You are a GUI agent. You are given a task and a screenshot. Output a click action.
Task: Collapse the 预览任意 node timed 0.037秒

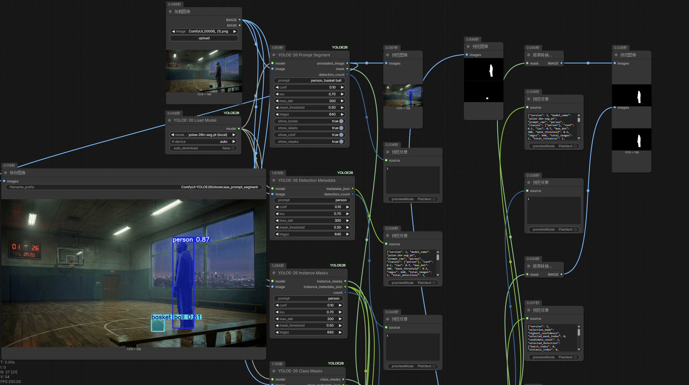(x=529, y=310)
